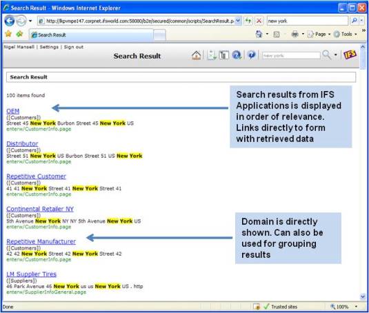
Task: Open the Distributor result link
Action: click(x=22, y=143)
